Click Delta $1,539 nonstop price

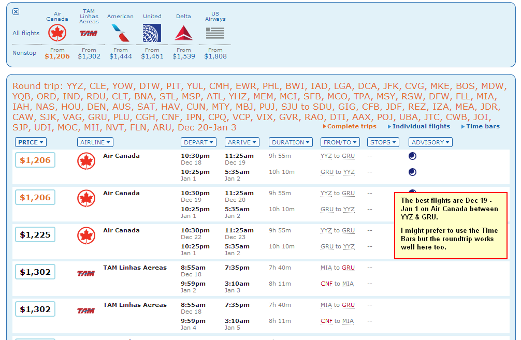tap(184, 56)
